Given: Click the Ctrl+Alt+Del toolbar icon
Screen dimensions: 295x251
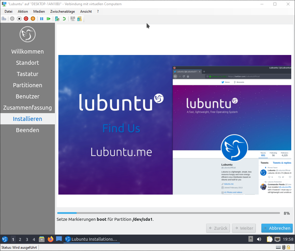Looking at the screenshot, I should point(4,19).
